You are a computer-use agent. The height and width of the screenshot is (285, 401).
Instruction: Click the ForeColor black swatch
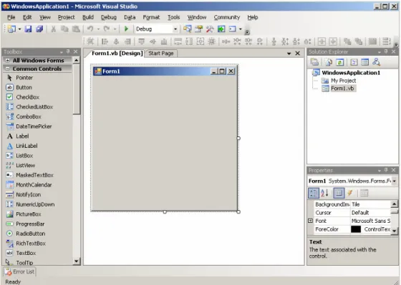click(x=356, y=229)
